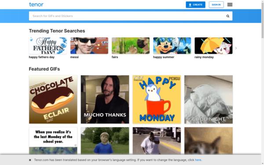Open the Happy Monday penguin GIF
264x165 pixels.
coord(157,99)
